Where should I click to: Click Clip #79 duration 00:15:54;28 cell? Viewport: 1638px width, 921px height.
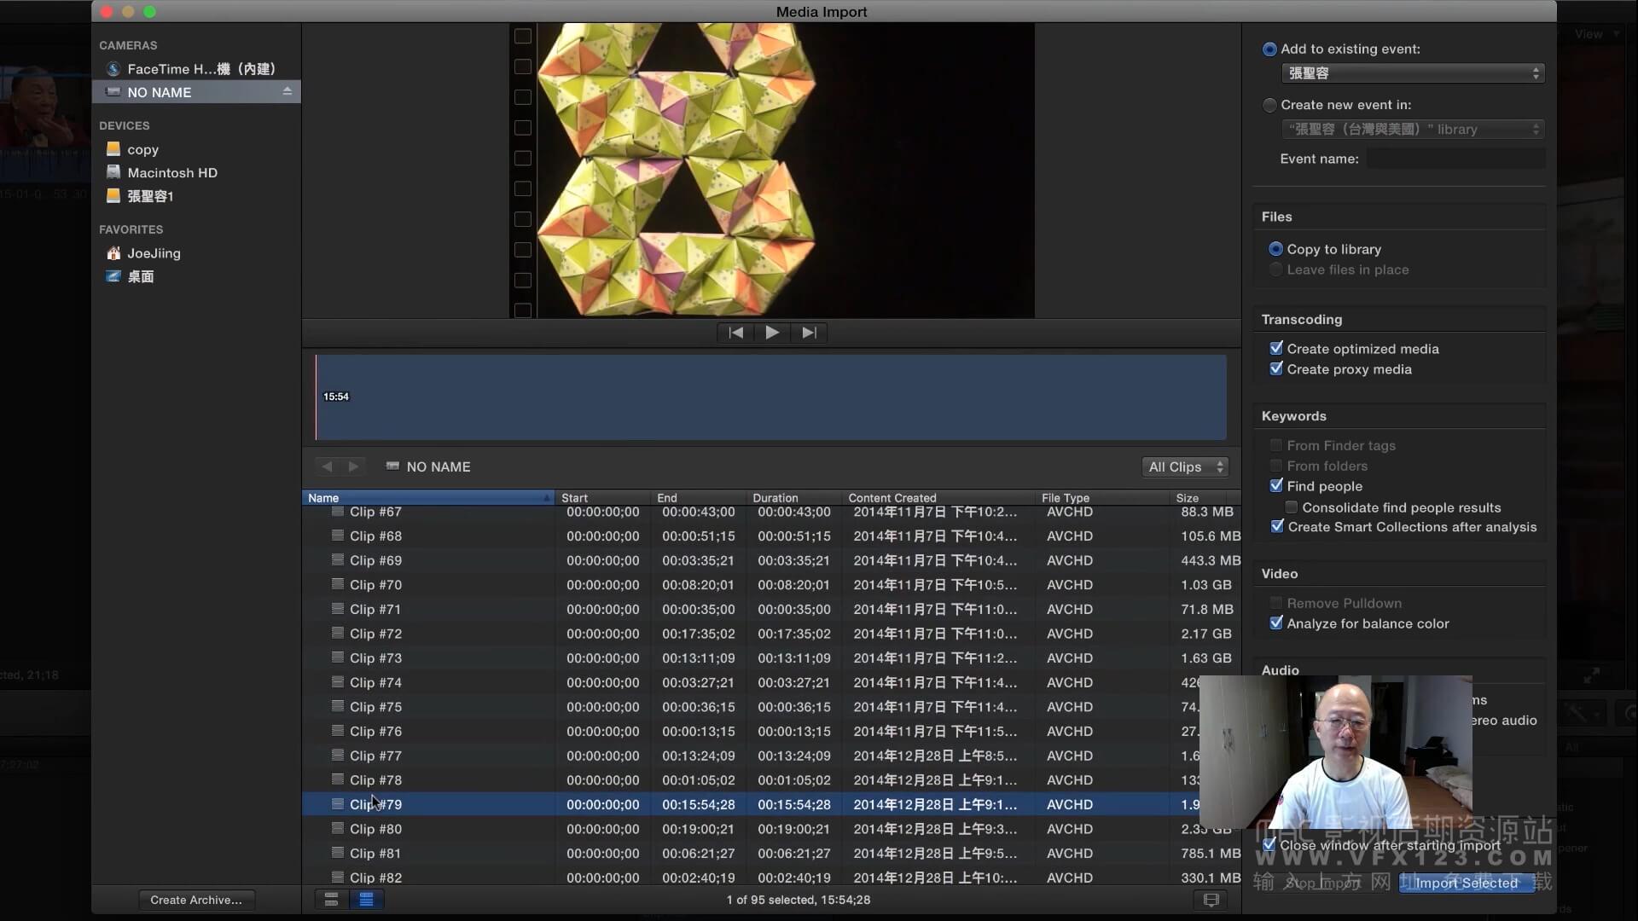(x=794, y=804)
